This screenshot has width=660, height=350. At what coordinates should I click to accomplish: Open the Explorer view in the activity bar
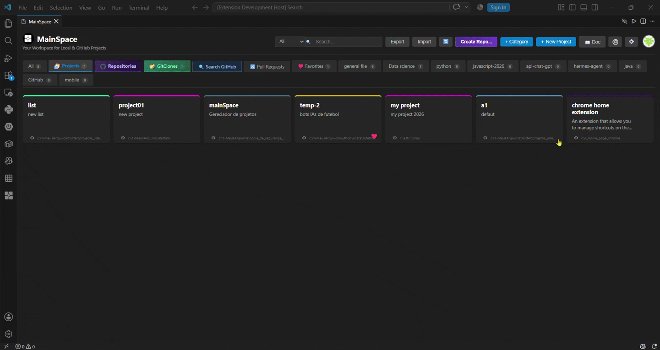pos(8,24)
